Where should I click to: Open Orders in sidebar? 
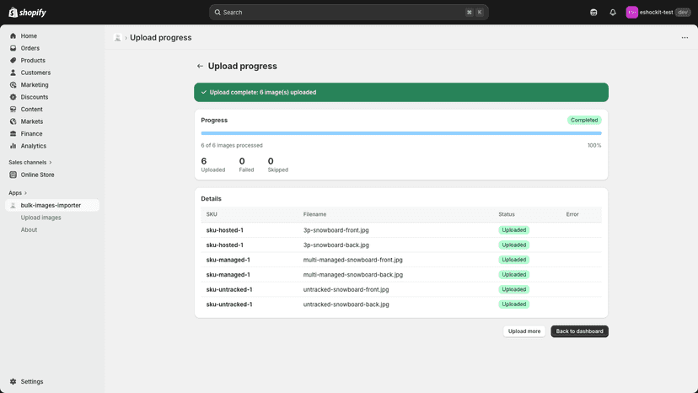click(x=30, y=48)
